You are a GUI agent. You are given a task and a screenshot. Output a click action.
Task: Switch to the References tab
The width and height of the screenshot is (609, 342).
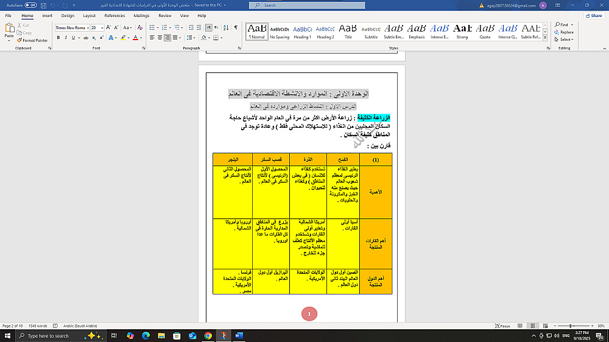114,16
